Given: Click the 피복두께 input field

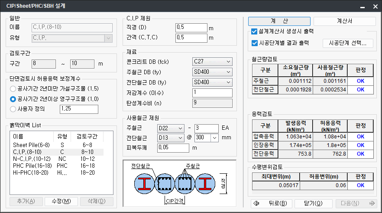Looking at the screenshot, I should pos(173,148).
